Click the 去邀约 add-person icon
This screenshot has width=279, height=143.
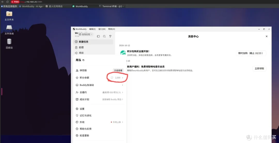point(77,92)
